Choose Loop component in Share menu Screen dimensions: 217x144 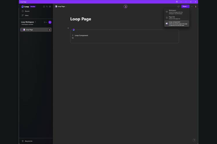(x=177, y=24)
